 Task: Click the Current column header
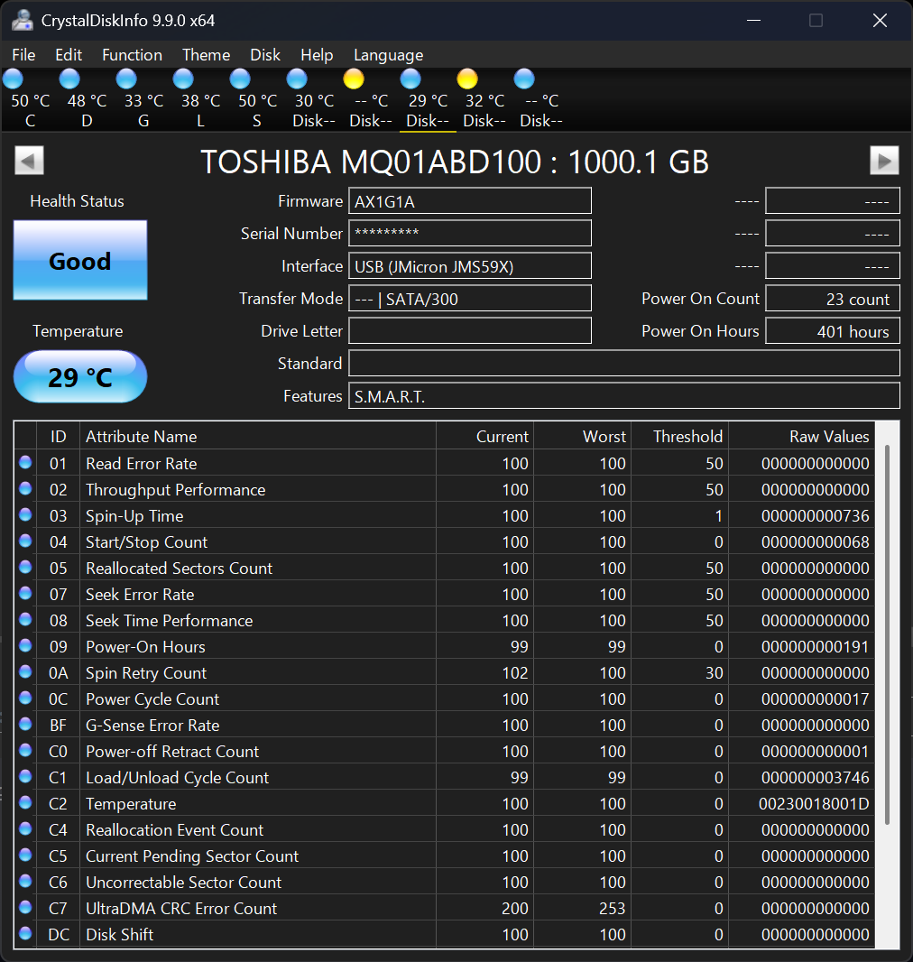click(x=484, y=436)
